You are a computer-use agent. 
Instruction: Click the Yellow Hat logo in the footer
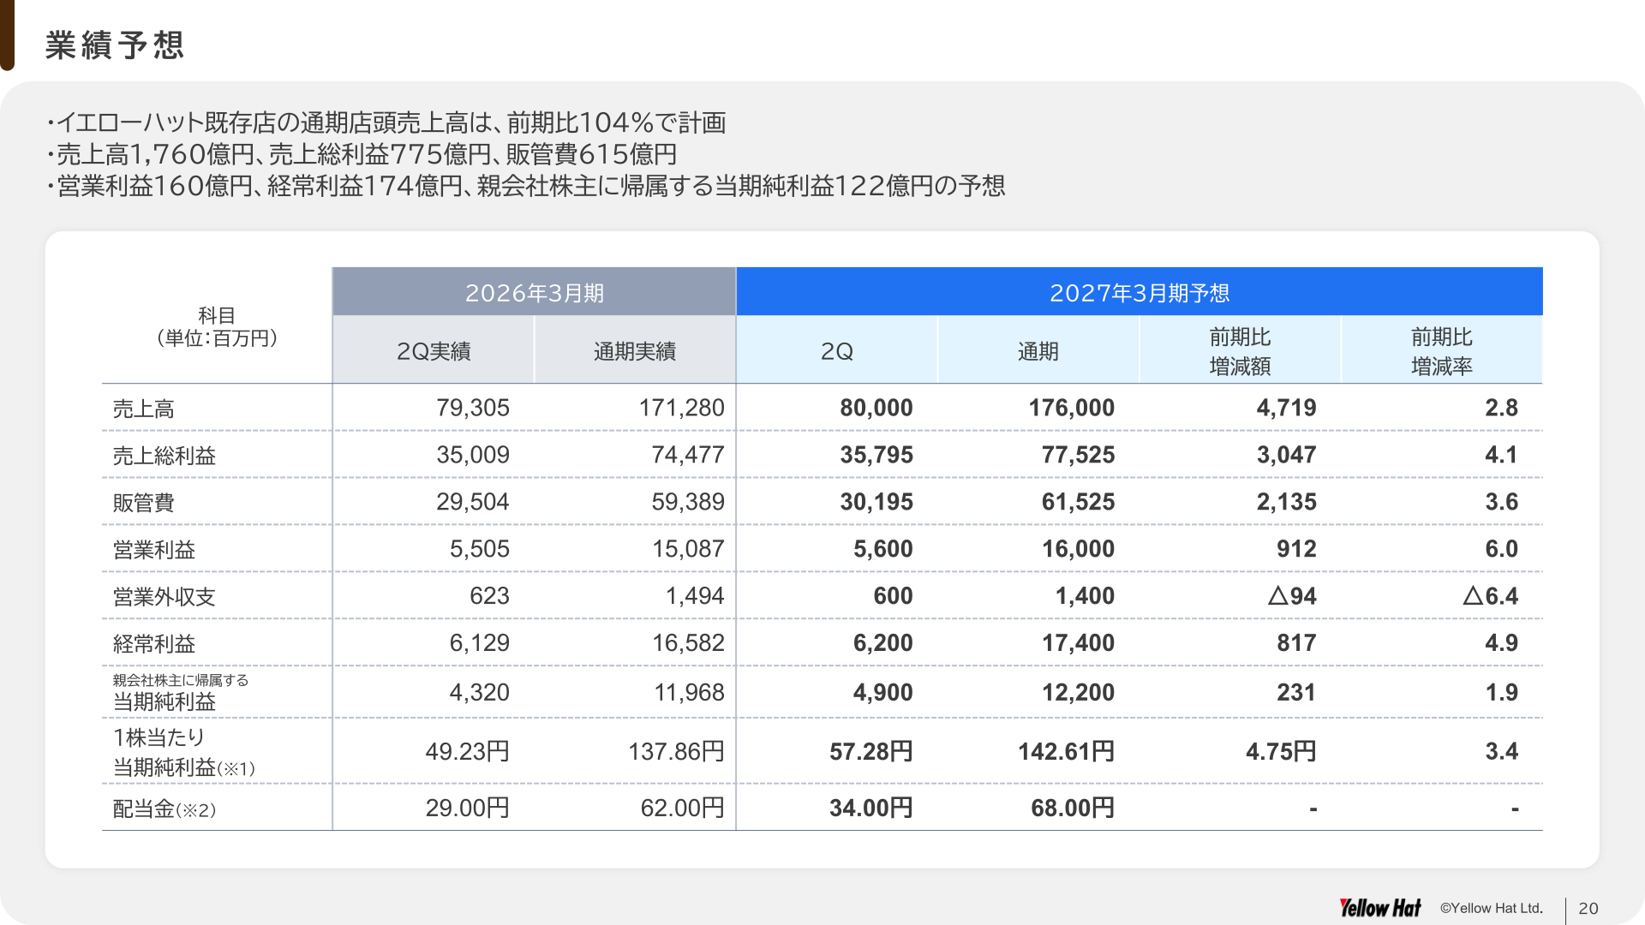[x=1379, y=908]
